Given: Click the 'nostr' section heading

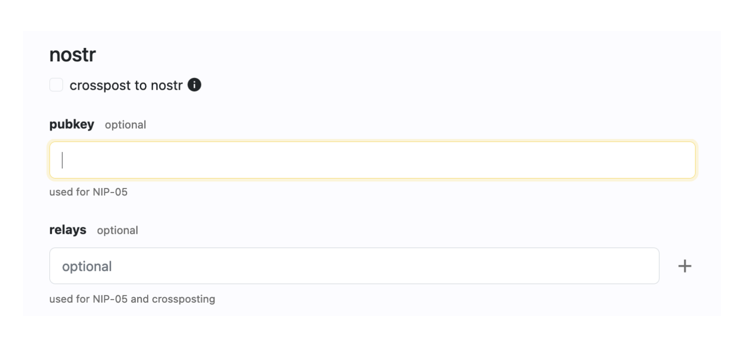Looking at the screenshot, I should [72, 55].
